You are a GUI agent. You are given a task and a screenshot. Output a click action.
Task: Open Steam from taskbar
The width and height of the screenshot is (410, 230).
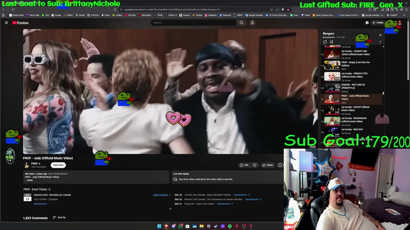tap(216, 226)
